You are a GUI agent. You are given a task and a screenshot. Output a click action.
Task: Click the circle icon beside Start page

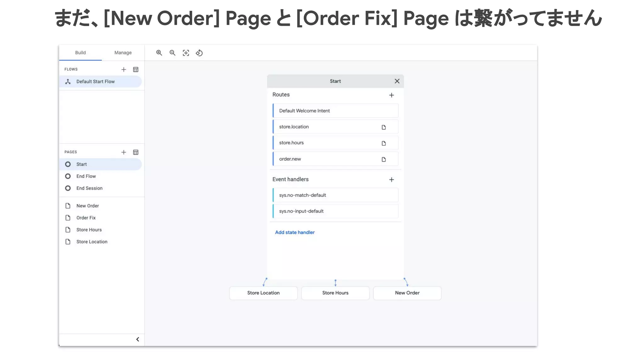pyautogui.click(x=68, y=164)
